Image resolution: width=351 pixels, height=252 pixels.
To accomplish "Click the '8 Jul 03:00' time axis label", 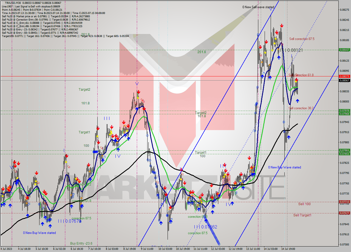I will [112, 249].
